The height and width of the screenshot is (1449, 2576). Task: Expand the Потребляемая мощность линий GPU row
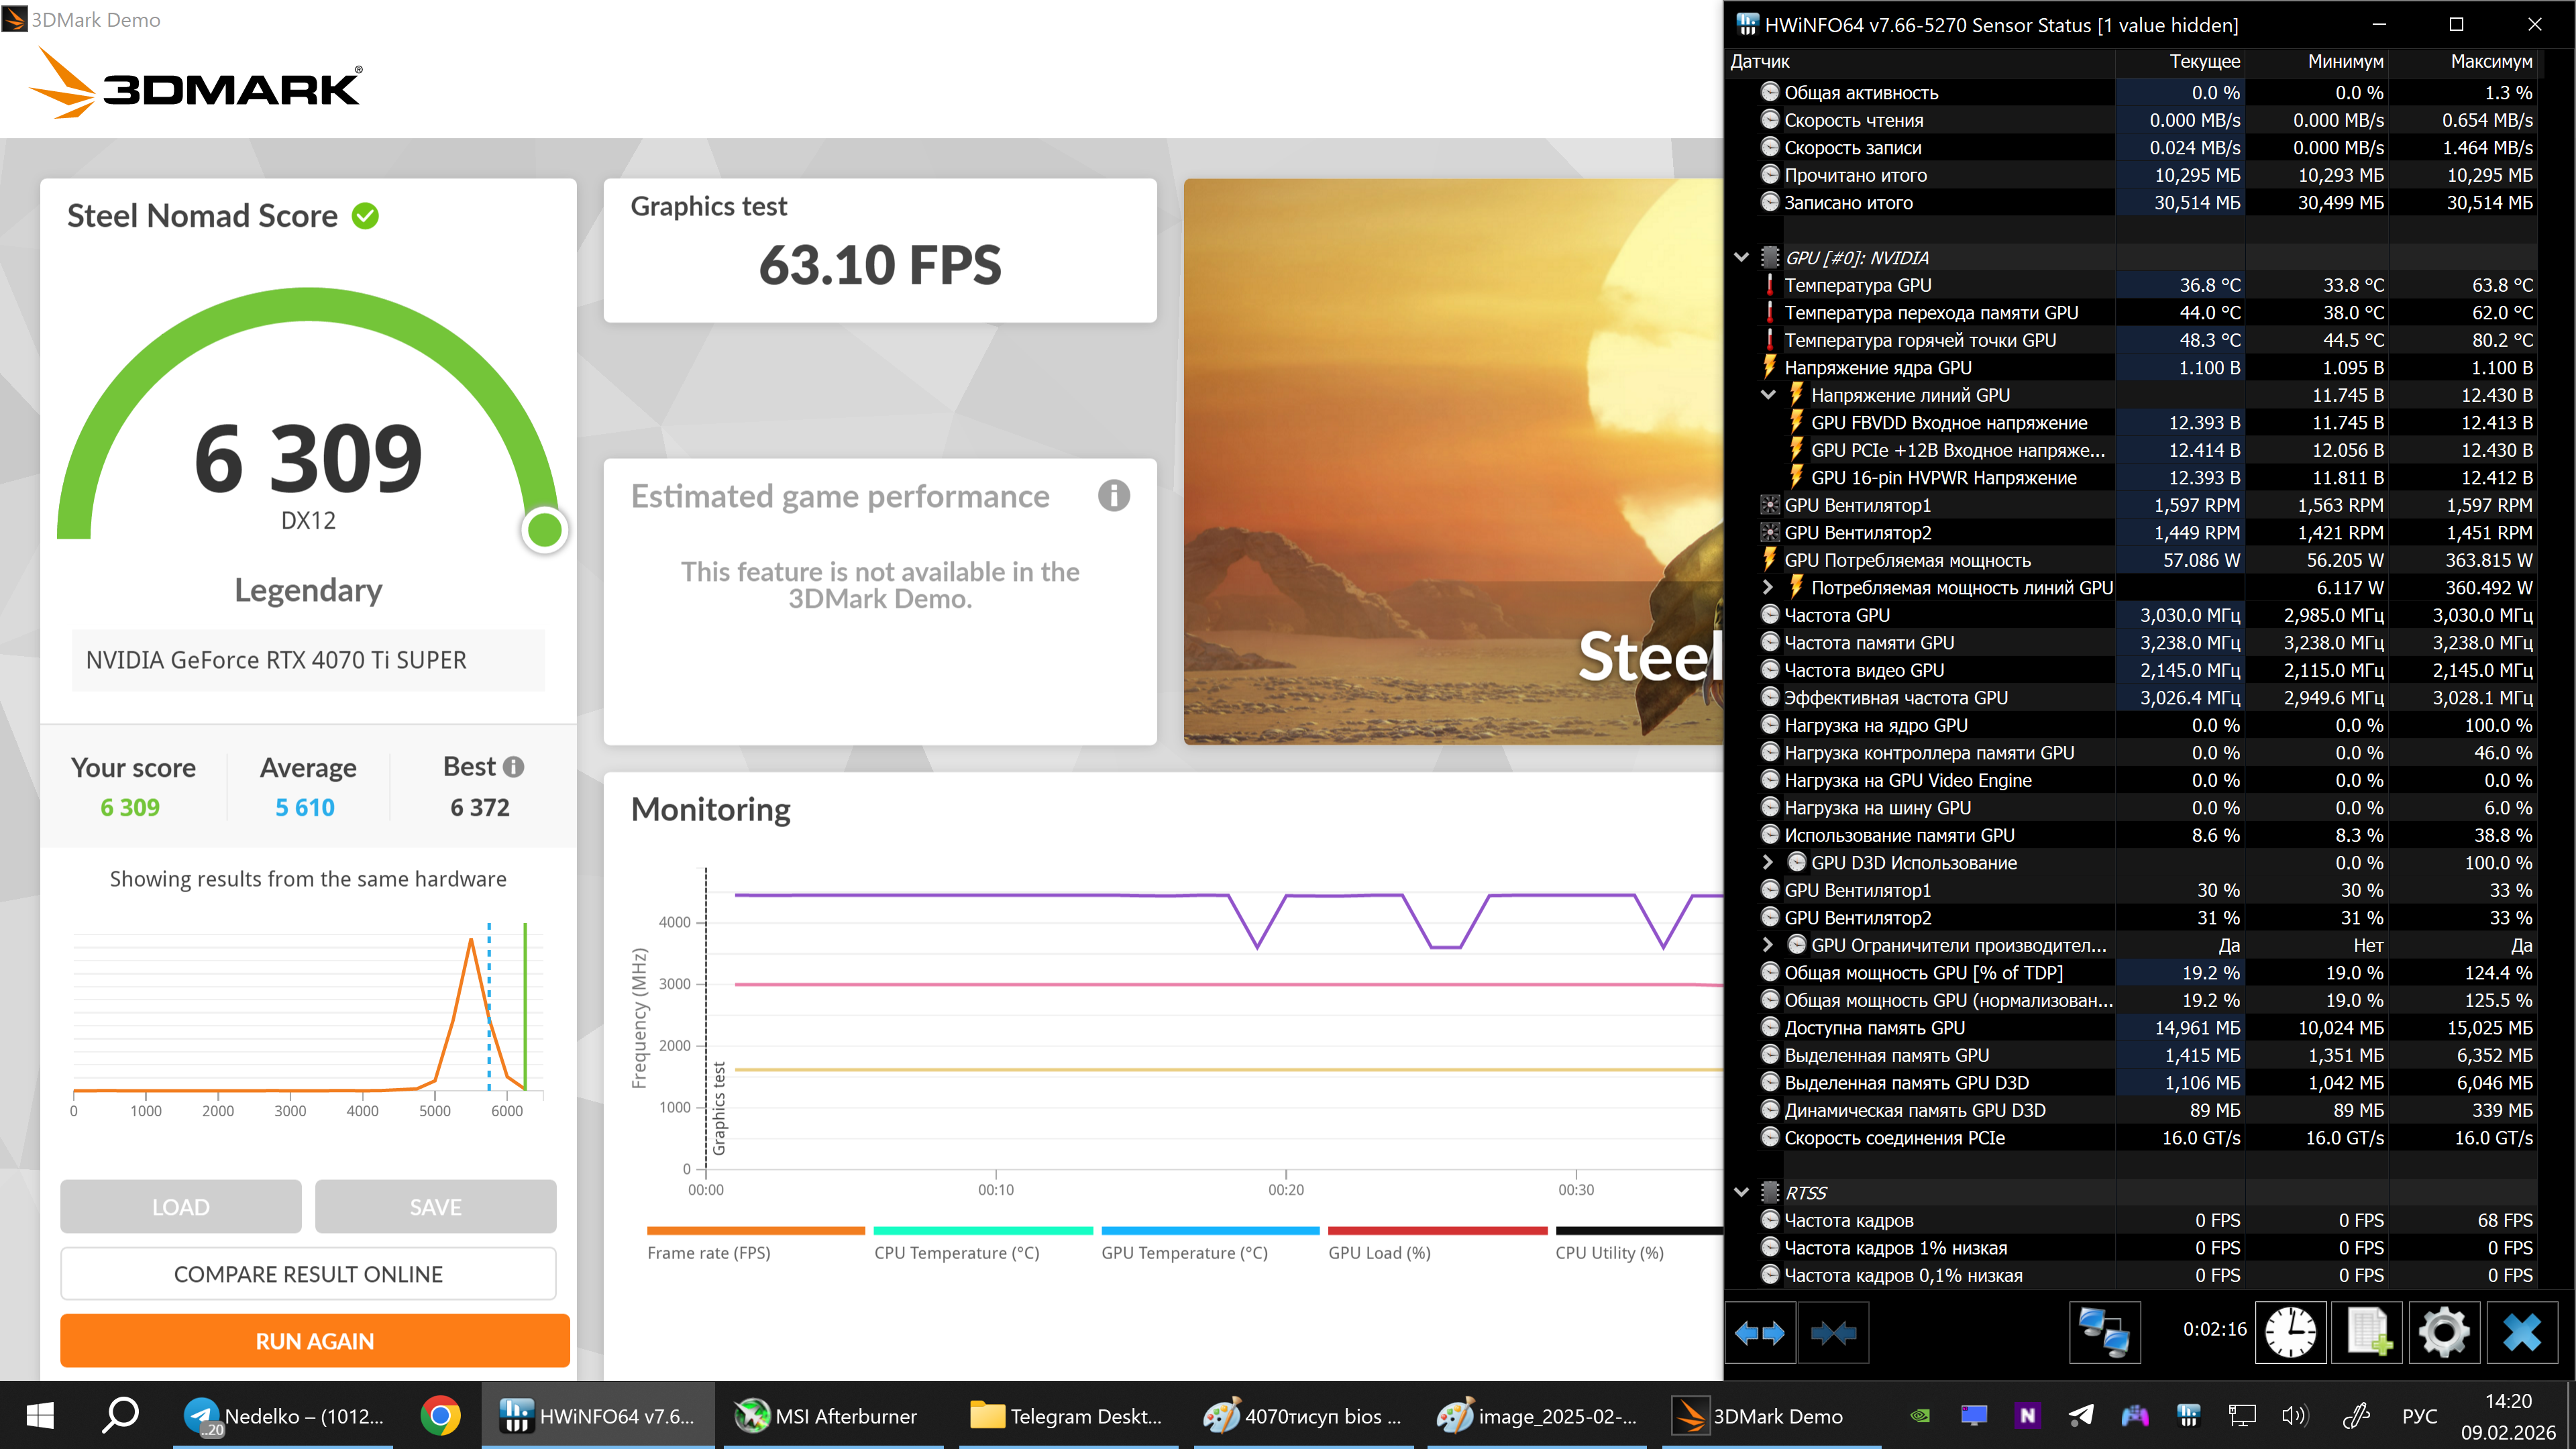coord(1768,588)
